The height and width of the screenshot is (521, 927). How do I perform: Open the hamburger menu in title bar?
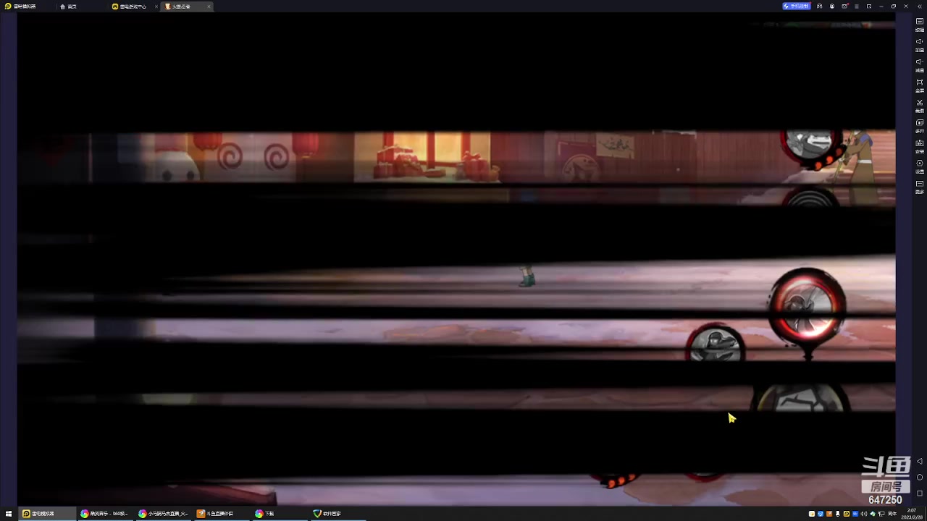point(857,6)
